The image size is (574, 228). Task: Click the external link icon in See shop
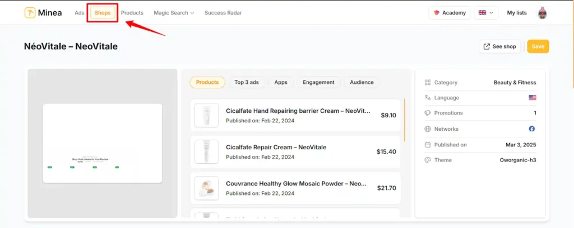(x=487, y=46)
